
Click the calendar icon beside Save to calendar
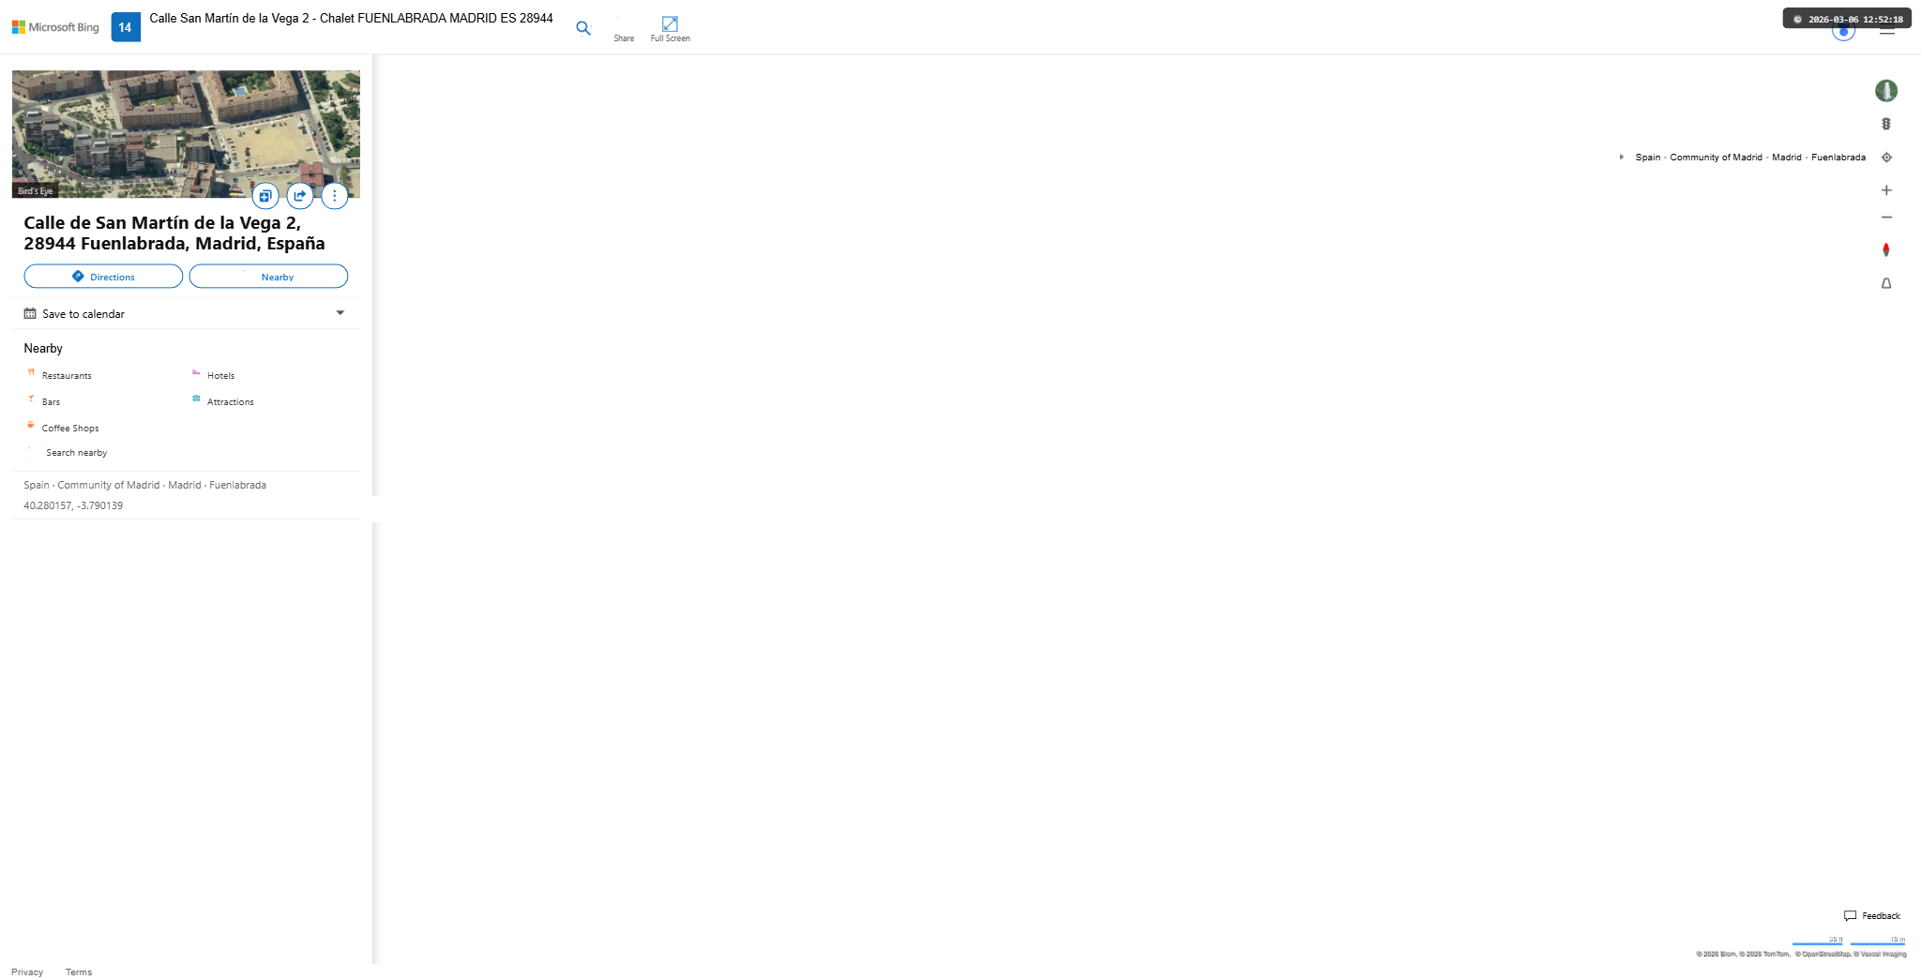30,313
